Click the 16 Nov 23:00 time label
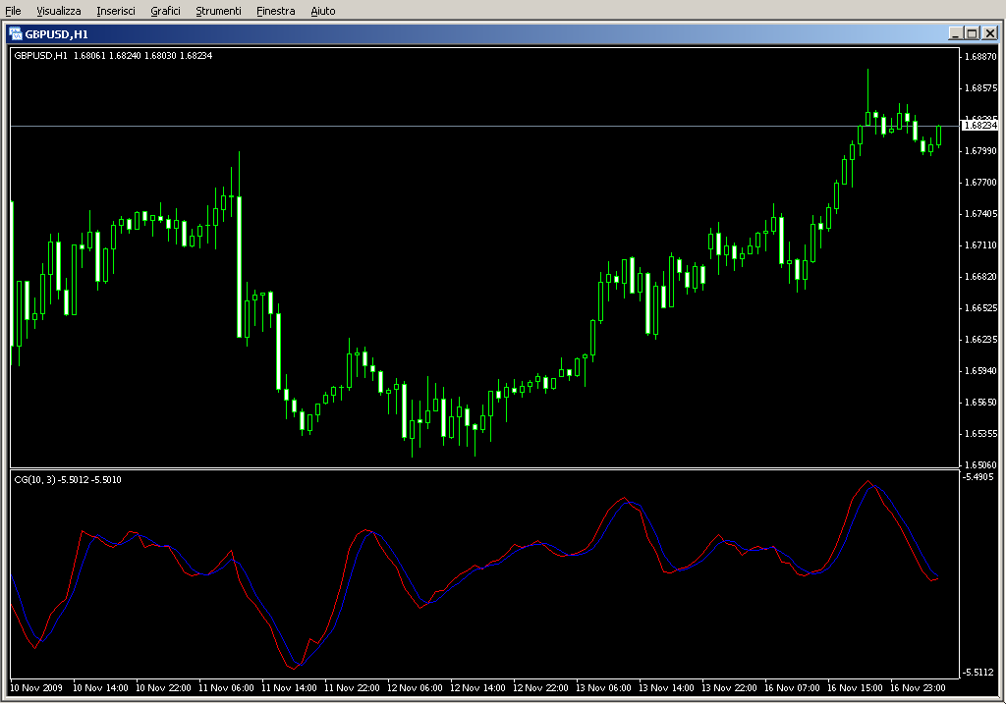The image size is (1006, 704). (918, 688)
